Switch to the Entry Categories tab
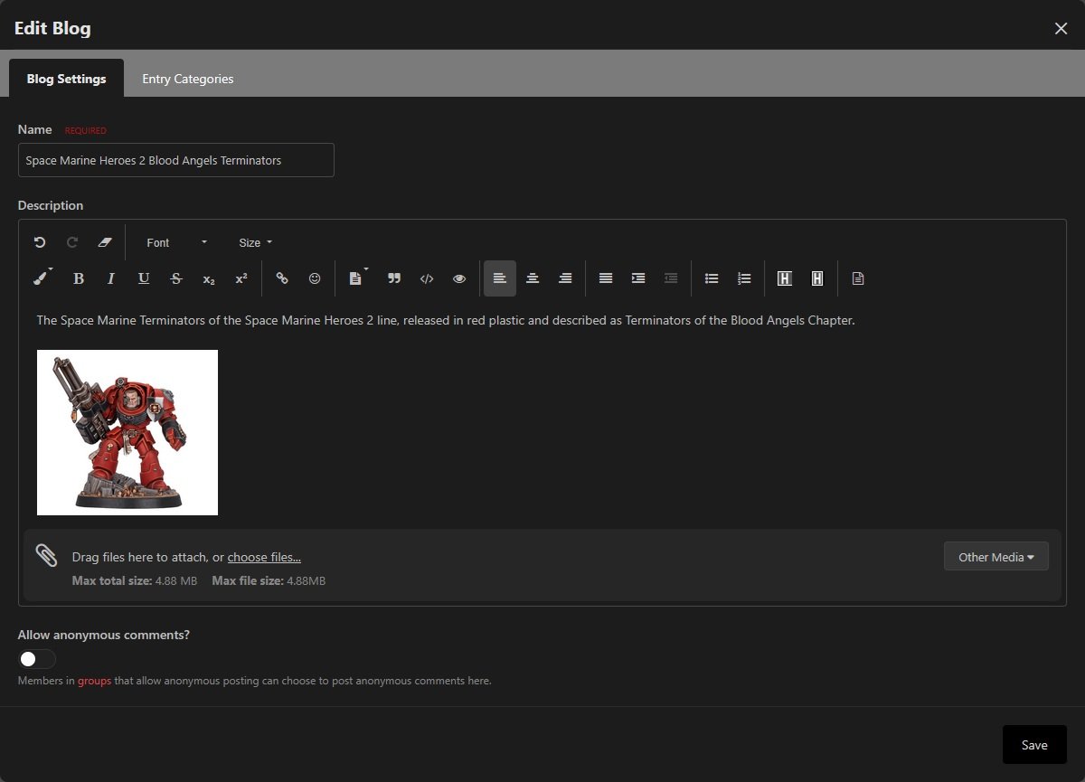This screenshot has height=782, width=1085. tap(188, 79)
